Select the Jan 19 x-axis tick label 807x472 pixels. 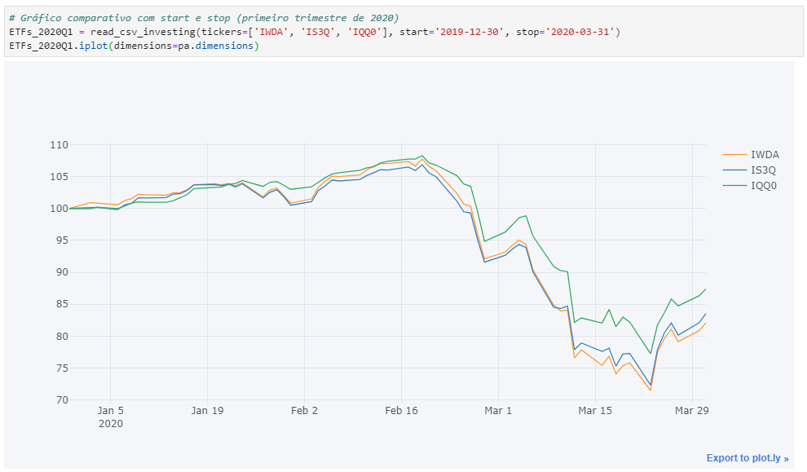[207, 411]
